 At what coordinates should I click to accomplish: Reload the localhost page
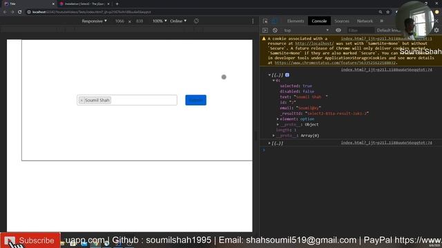(x=20, y=12)
